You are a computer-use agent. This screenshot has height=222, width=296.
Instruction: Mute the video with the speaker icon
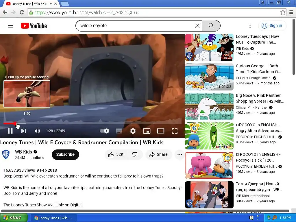[x=37, y=131]
